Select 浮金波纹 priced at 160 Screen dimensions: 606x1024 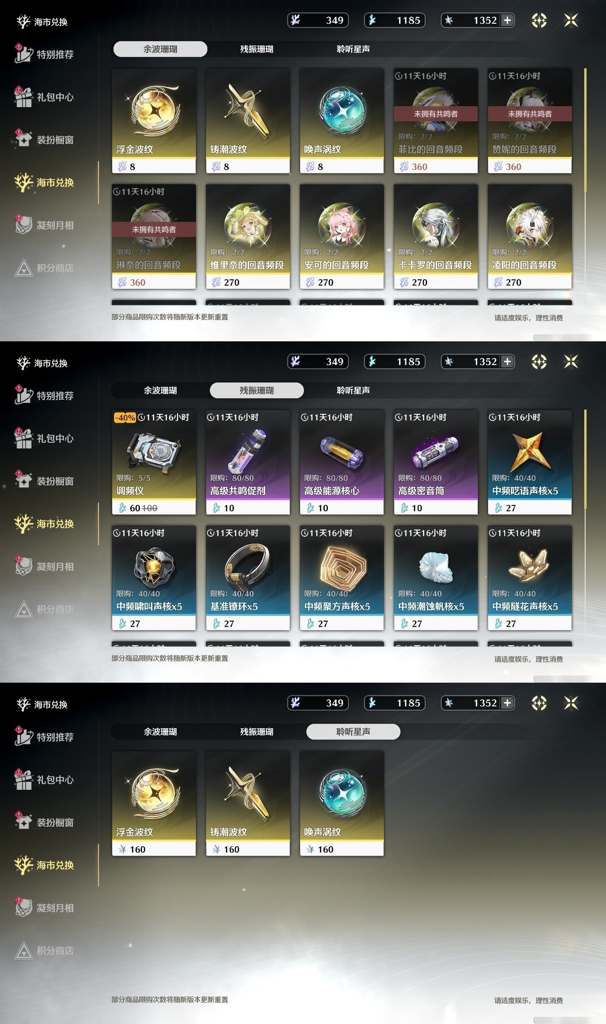point(154,804)
